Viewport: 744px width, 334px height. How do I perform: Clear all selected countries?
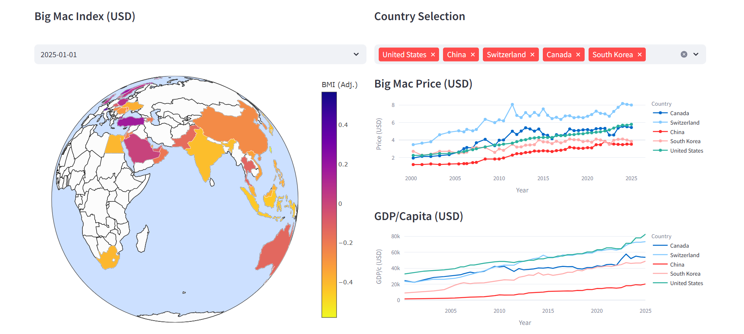pyautogui.click(x=684, y=54)
